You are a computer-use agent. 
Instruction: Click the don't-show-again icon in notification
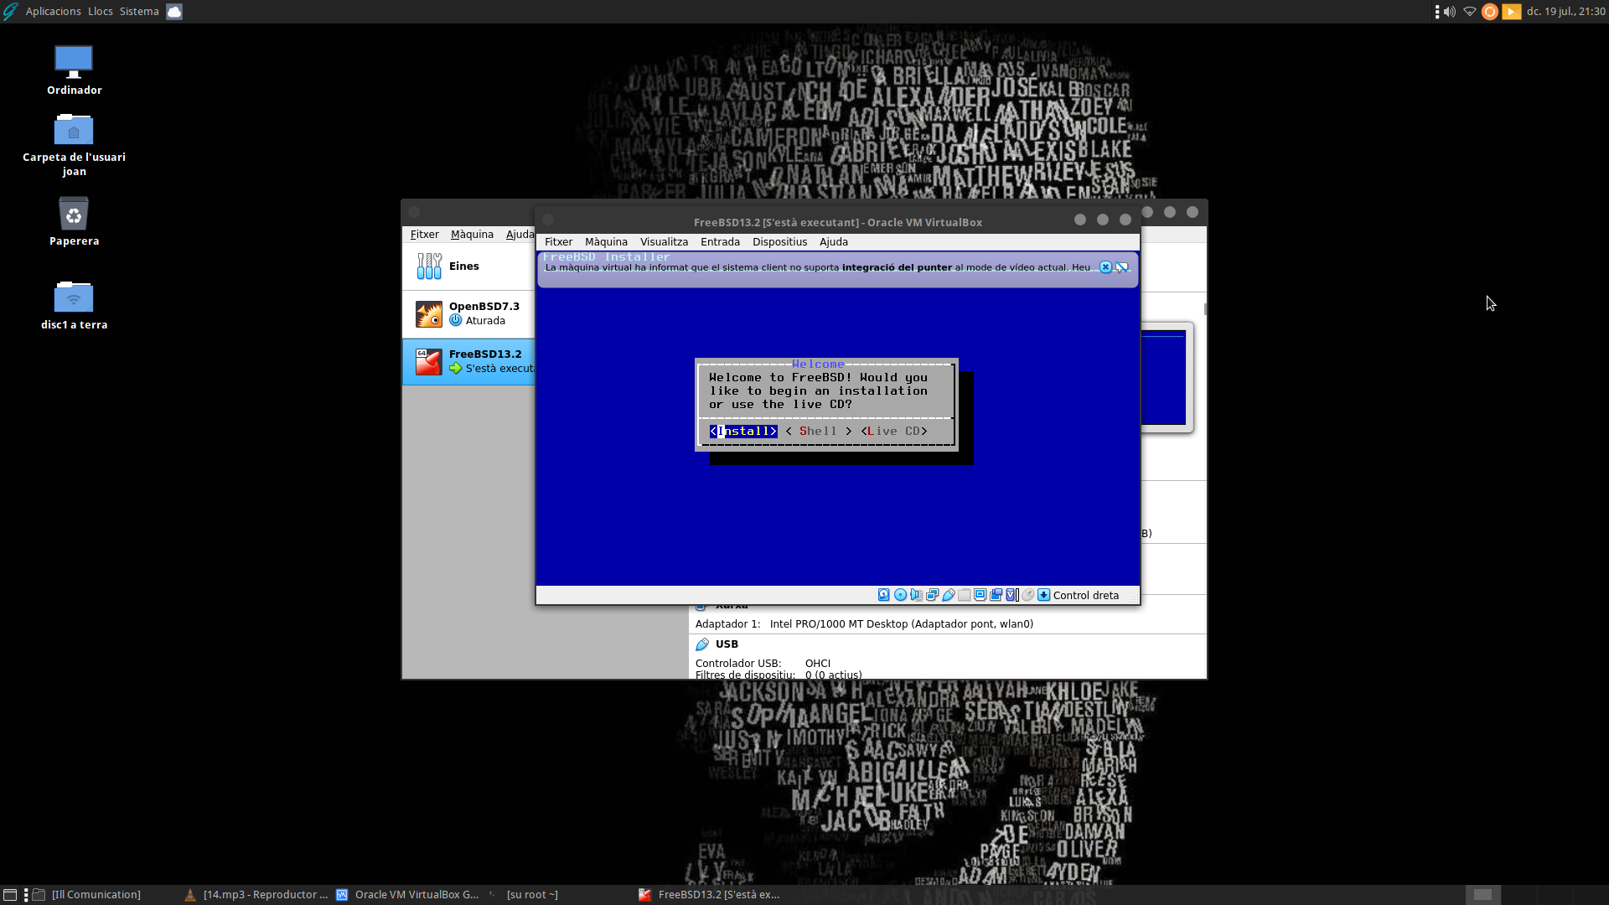[1122, 267]
